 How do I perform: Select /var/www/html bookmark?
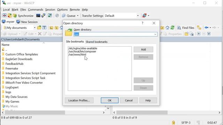click(77, 55)
